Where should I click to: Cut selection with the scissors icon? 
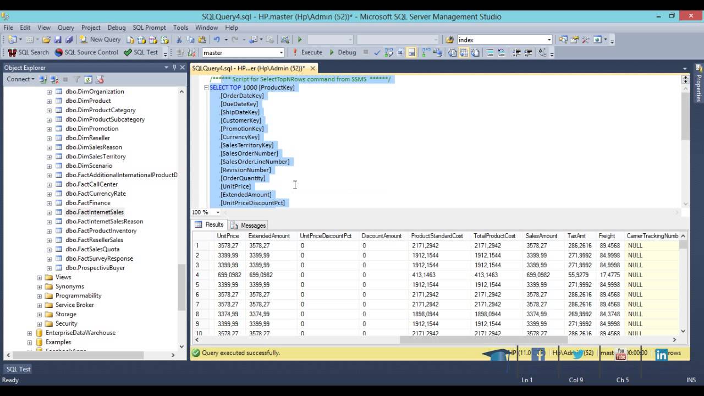pyautogui.click(x=179, y=40)
